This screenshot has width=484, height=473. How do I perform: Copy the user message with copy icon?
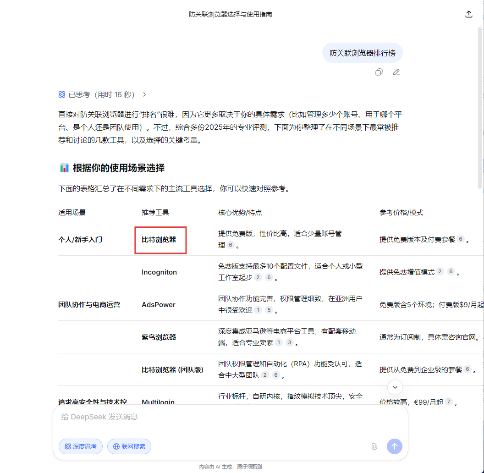point(379,72)
